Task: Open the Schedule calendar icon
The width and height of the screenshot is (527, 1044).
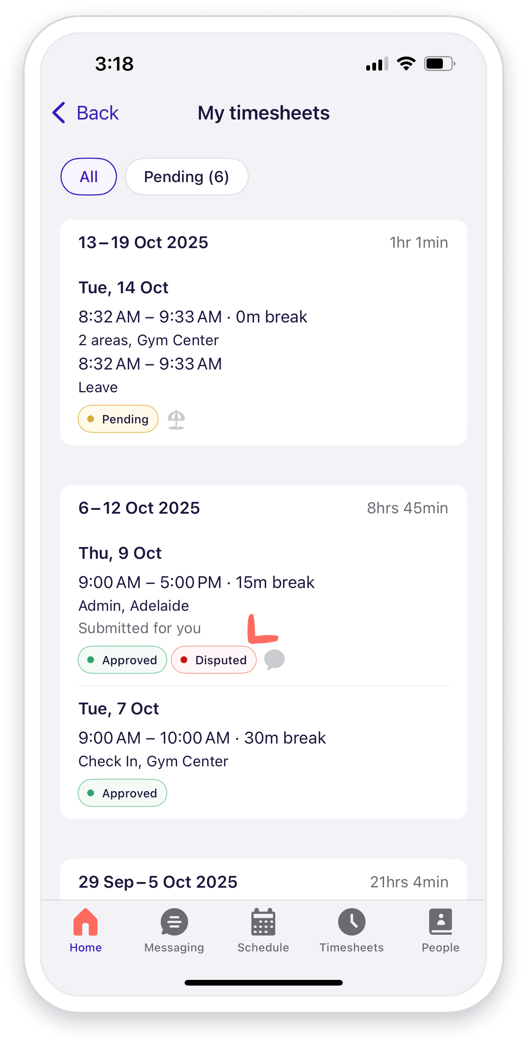Action: coord(263,922)
